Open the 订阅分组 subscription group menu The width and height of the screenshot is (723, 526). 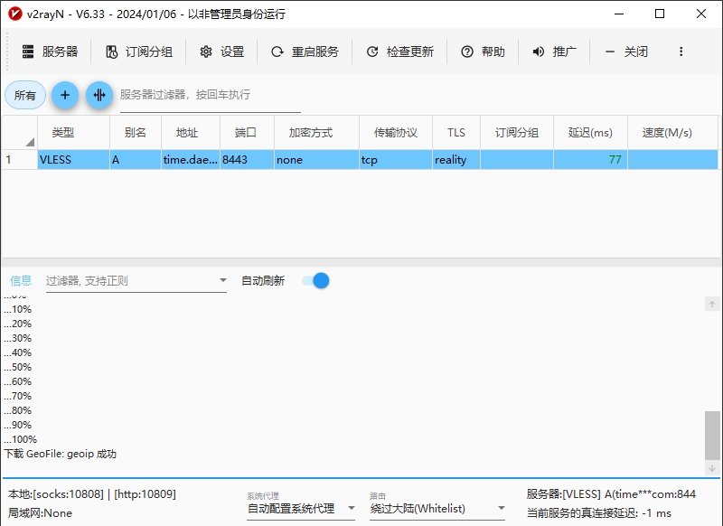(x=138, y=52)
